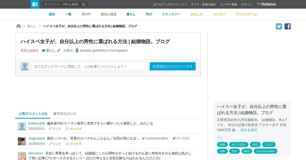
Task: Click the 会員登録またはログインする button
Action: (173, 66)
